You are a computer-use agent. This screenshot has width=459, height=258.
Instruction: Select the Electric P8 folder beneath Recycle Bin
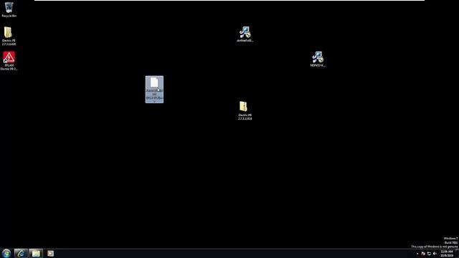pos(9,36)
